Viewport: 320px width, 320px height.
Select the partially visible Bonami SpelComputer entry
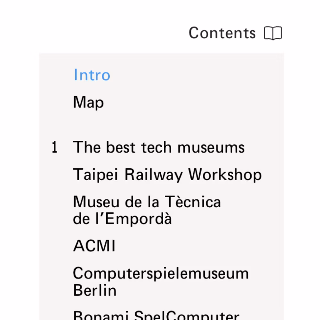pyautogui.click(x=156, y=315)
